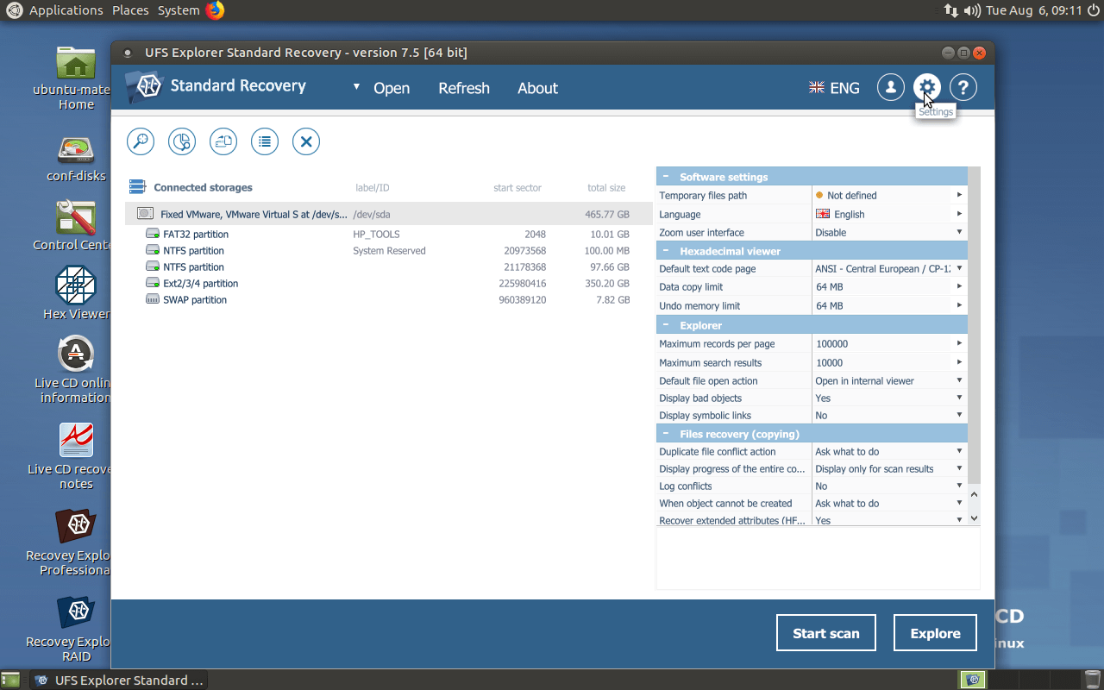Collapse the Files recovery (copying) section
1104x690 pixels.
point(666,434)
